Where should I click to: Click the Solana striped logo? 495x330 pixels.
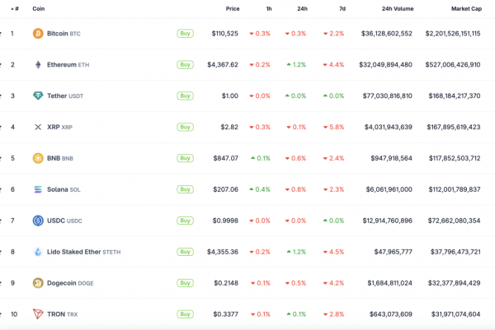tap(38, 189)
